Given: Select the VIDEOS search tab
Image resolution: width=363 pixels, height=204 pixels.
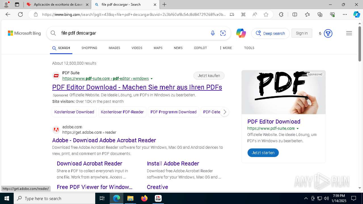Looking at the screenshot, I should point(137,48).
